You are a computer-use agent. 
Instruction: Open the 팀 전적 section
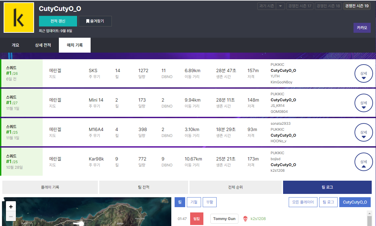[144, 187]
